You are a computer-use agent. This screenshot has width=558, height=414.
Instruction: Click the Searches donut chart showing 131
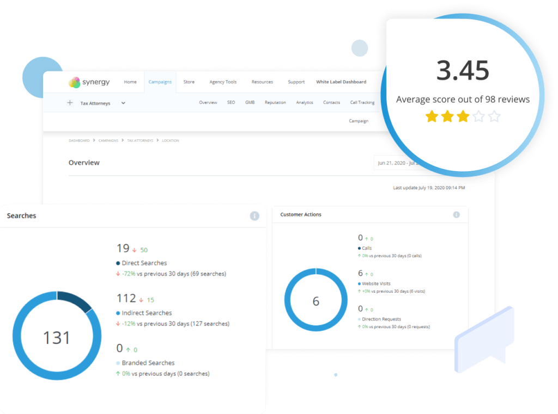57,336
